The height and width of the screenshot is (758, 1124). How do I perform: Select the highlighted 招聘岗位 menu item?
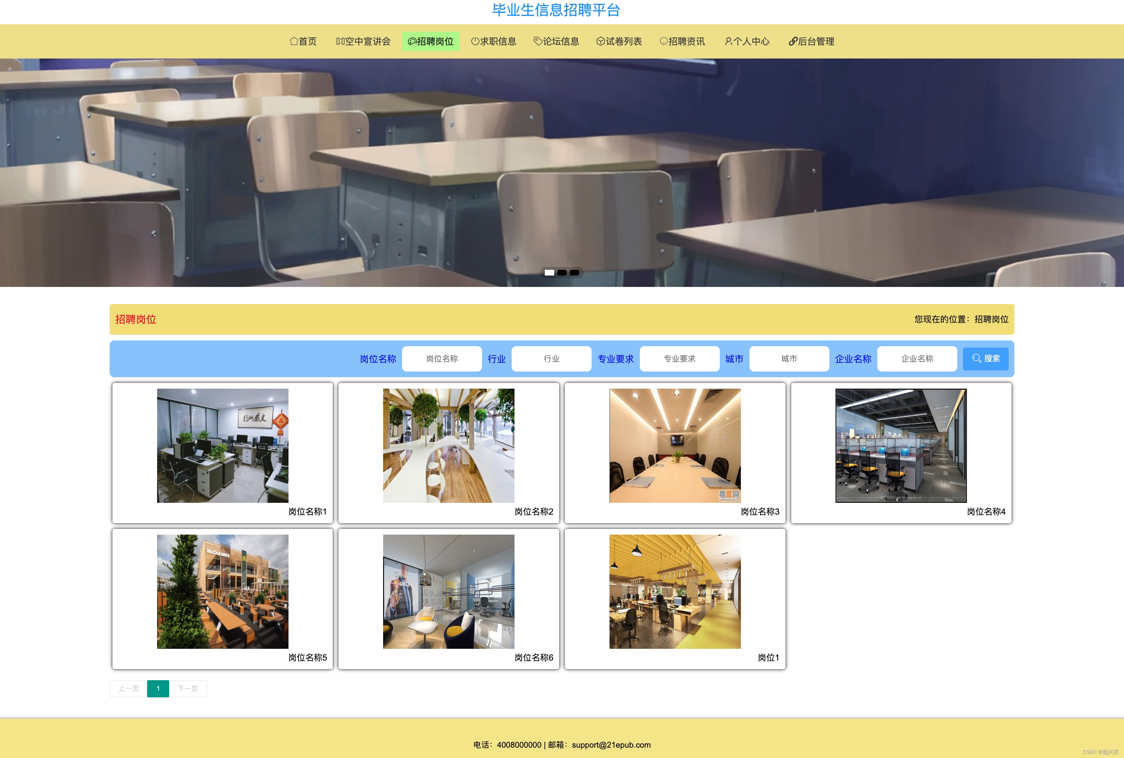click(x=431, y=41)
